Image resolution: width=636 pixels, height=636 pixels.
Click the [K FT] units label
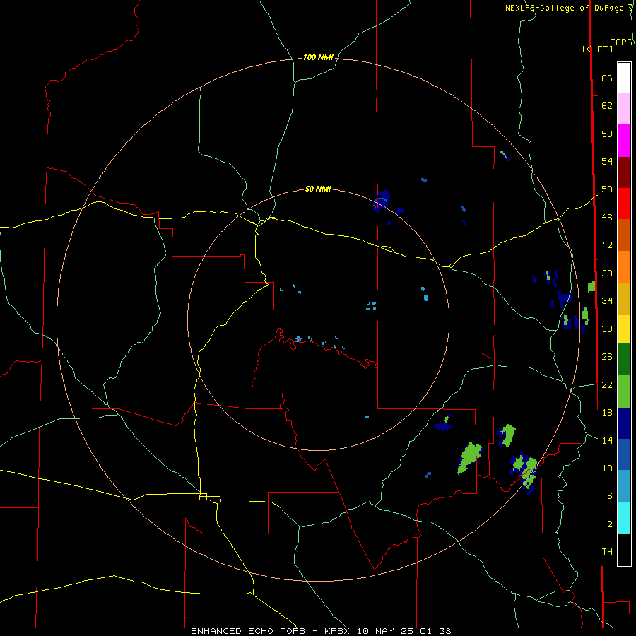tap(597, 49)
